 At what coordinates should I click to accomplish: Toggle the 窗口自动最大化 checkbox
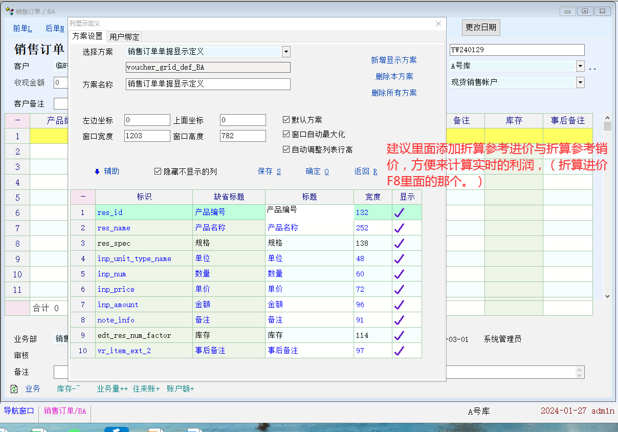click(x=286, y=134)
